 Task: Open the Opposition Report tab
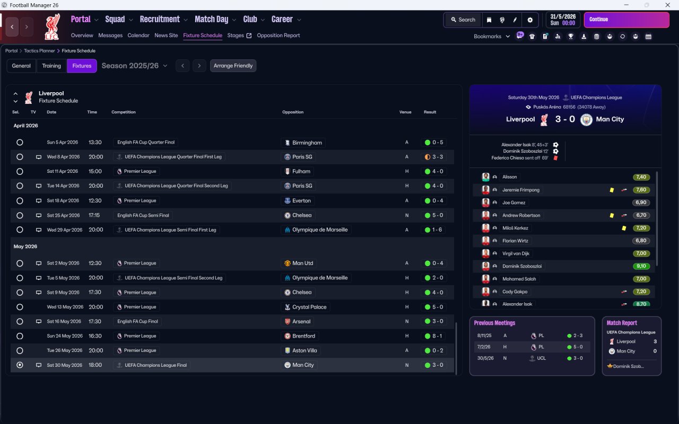pos(278,36)
